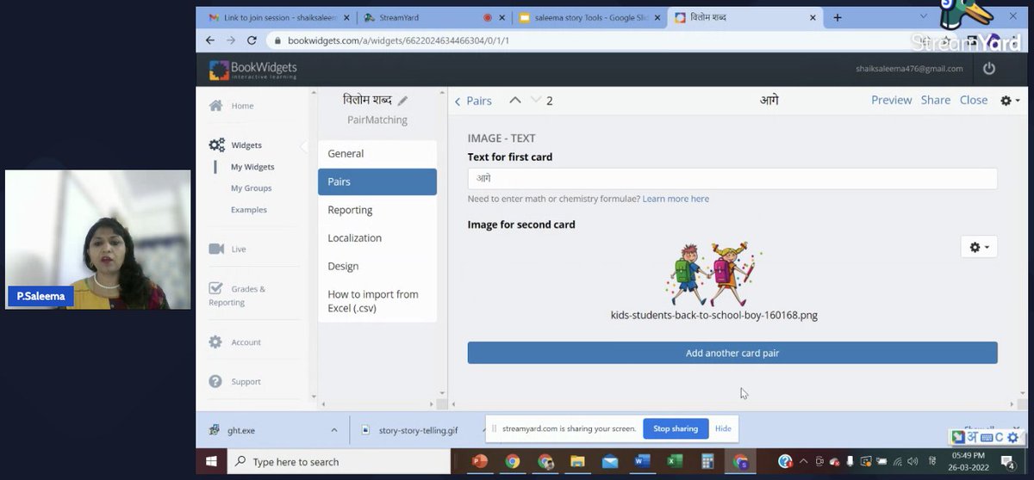Open Word from the taskbar
Image resolution: width=1034 pixels, height=480 pixels.
(x=643, y=462)
